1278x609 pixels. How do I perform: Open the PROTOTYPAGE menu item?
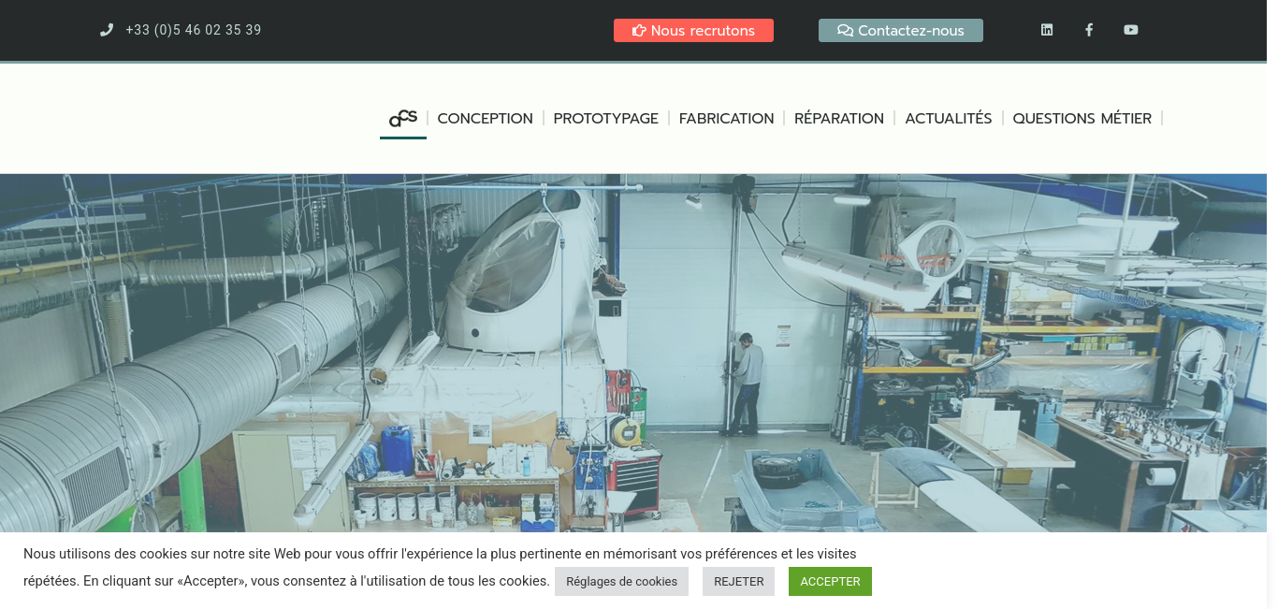coord(606,119)
